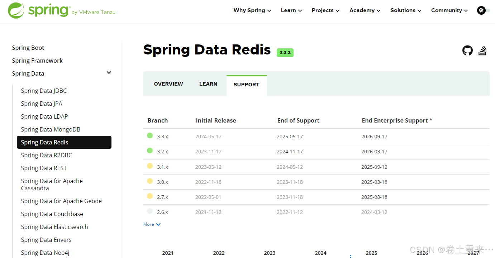Image resolution: width=495 pixels, height=258 pixels.
Task: Open the Stack Overflow icon link
Action: (x=482, y=51)
